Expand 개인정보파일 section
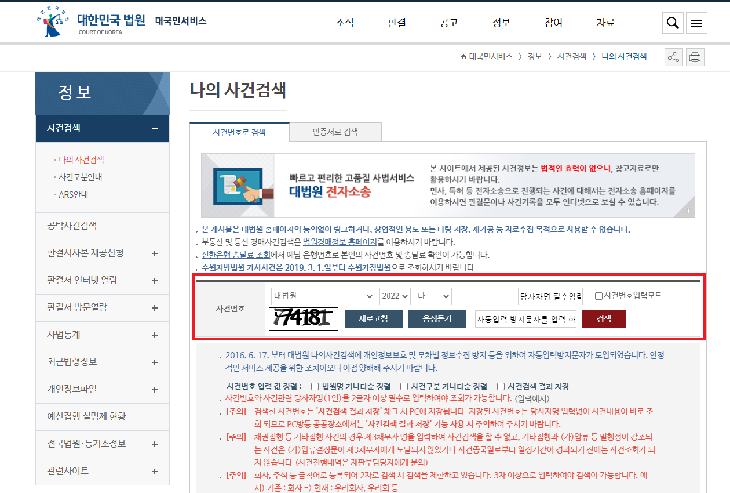This screenshot has height=493, width=730. coord(155,390)
